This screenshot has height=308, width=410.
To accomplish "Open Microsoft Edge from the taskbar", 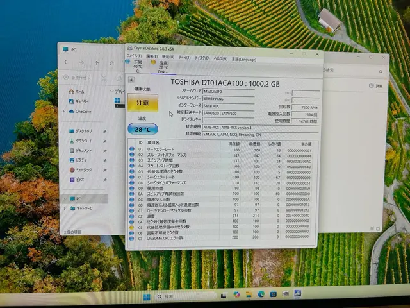I will point(261,294).
